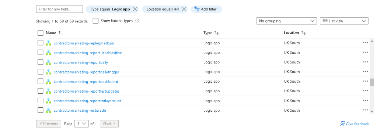Click the list scrollbar thumb
This screenshot has height=140, width=377.
click(x=372, y=82)
